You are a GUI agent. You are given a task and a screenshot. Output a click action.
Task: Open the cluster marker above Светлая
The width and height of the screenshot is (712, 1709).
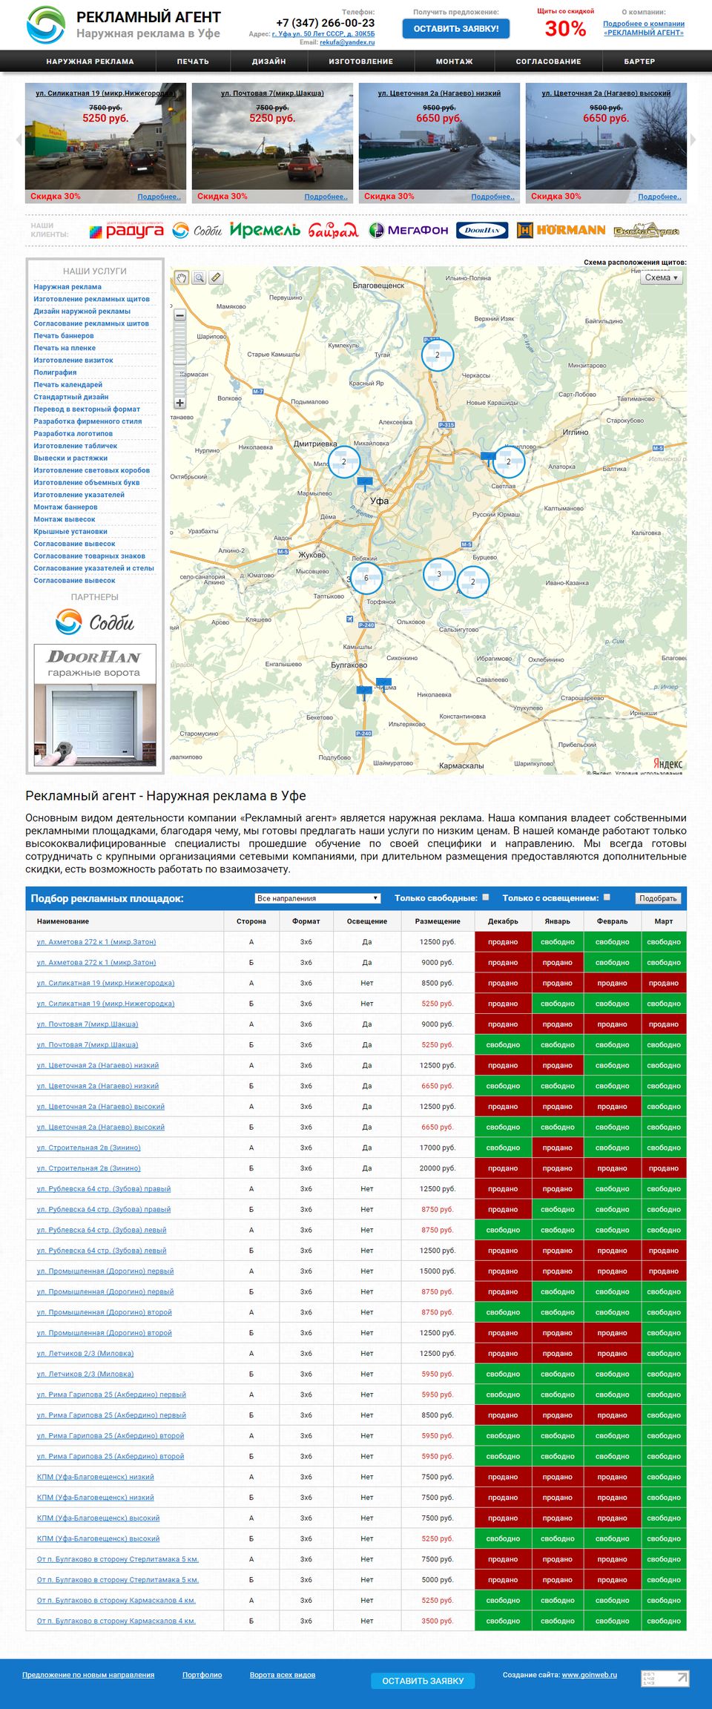[509, 461]
